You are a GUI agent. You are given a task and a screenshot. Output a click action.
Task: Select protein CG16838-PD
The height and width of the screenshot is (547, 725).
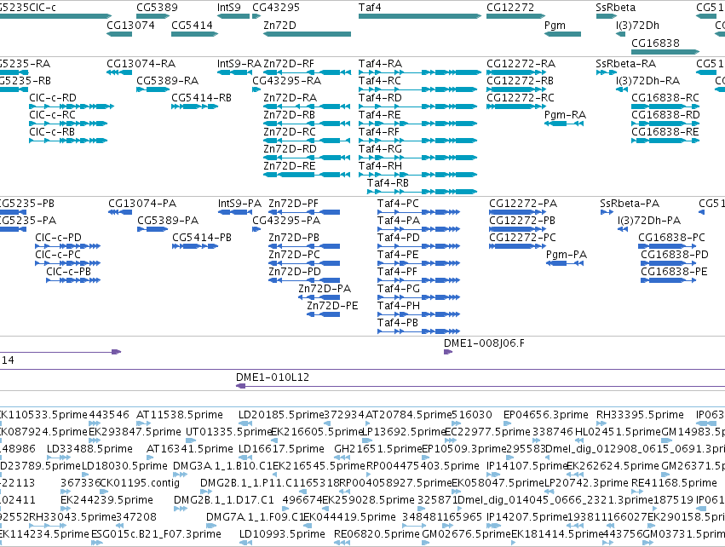tap(668, 263)
